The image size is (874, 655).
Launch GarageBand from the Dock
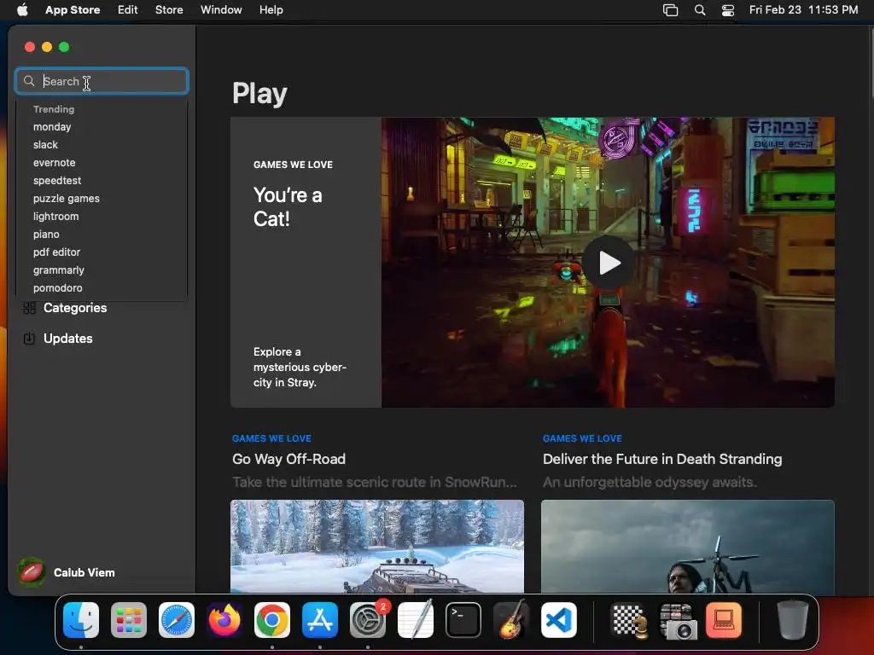(x=511, y=620)
